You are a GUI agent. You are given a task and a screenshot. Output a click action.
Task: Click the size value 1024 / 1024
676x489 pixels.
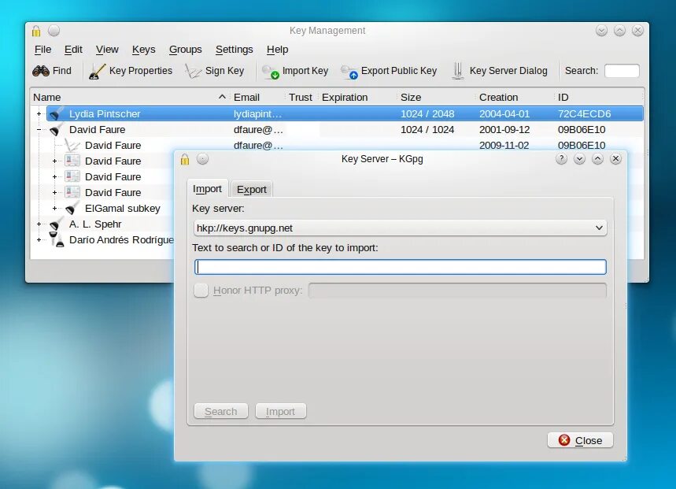click(427, 129)
